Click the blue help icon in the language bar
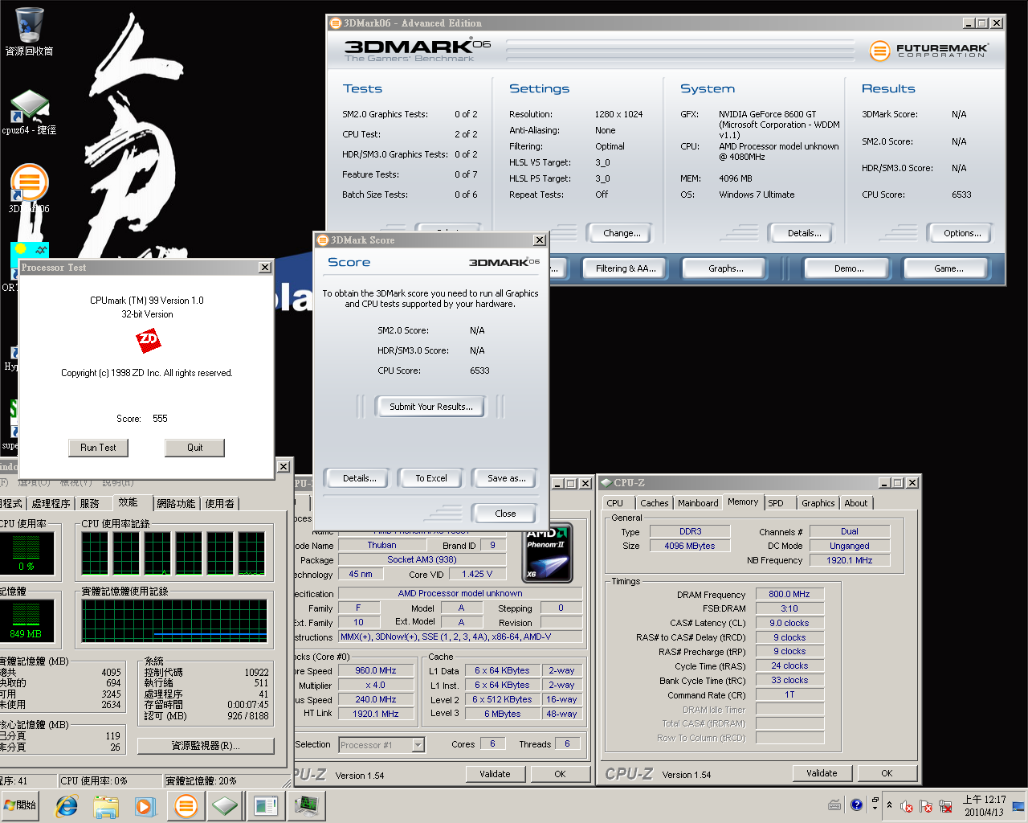Screen dimensions: 1028x823 tap(856, 804)
